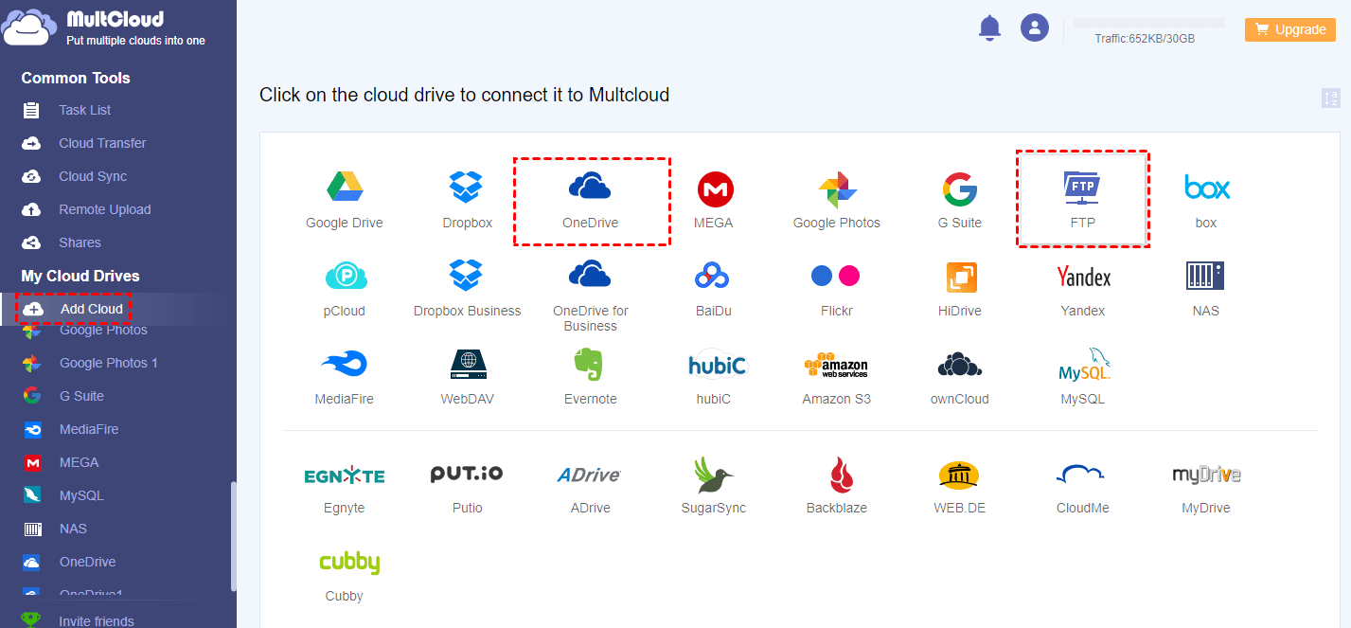Add the box cloud service

1206,188
